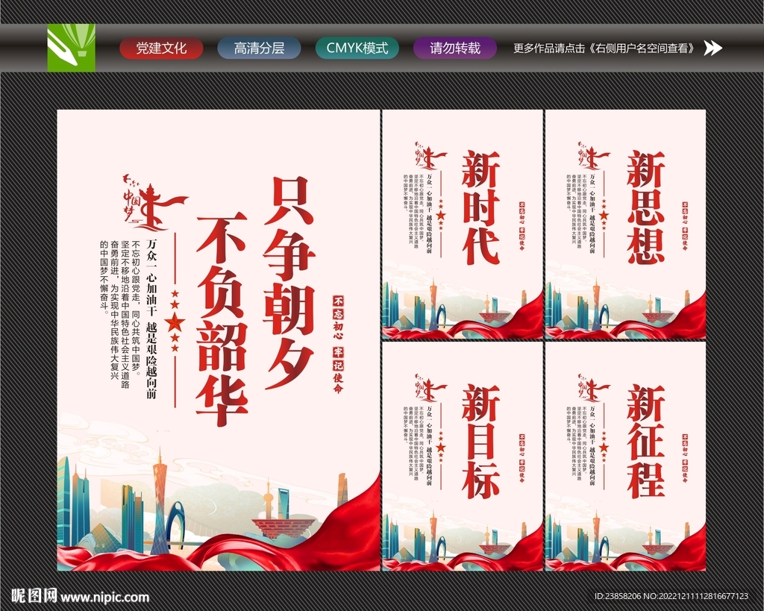Open the 新征程 poster thumbnail
764x611 pixels.
pyautogui.click(x=626, y=456)
